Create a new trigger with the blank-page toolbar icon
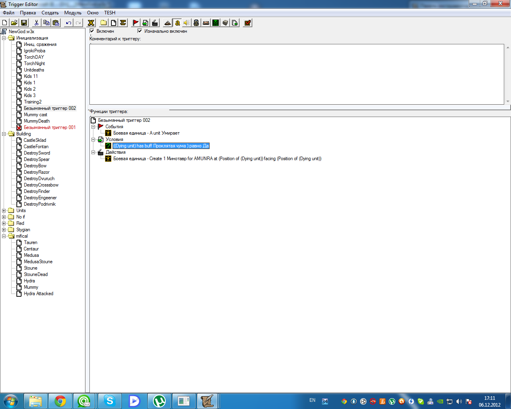Screen dimensions: 511x409 (x=113, y=23)
